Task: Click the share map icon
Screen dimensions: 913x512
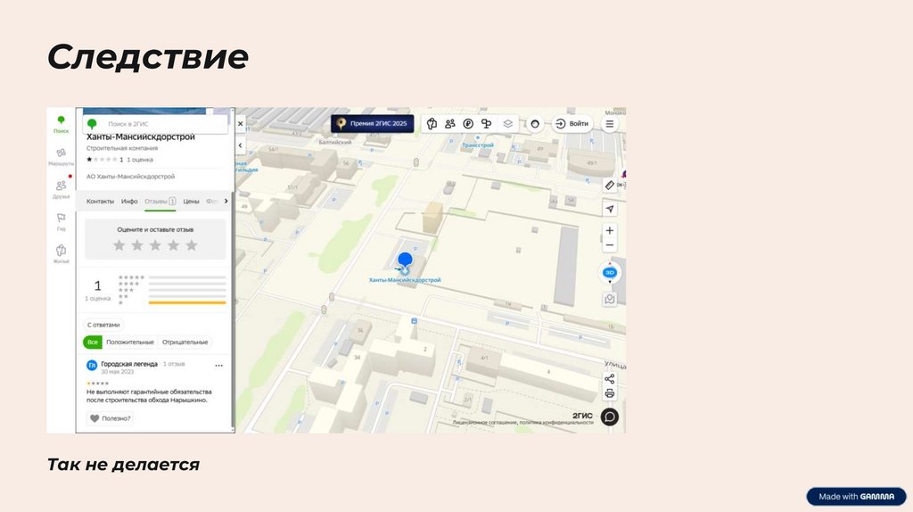Action: [x=610, y=379]
